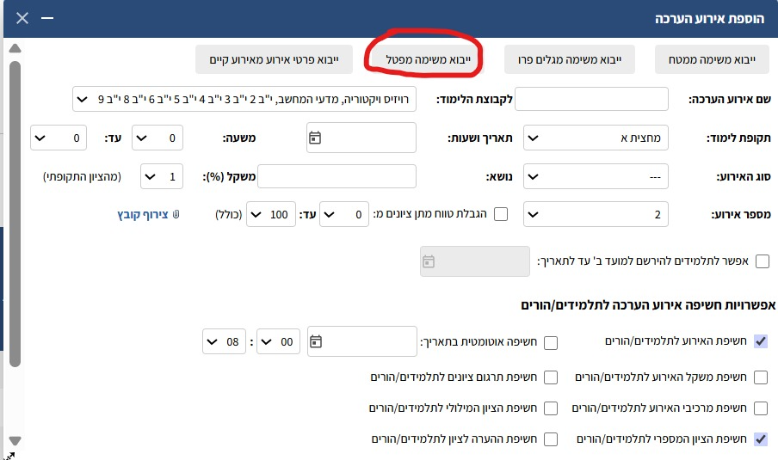Open calendar picker for תאריך ושעות field
Screen dimensions: 778x460
click(x=315, y=138)
